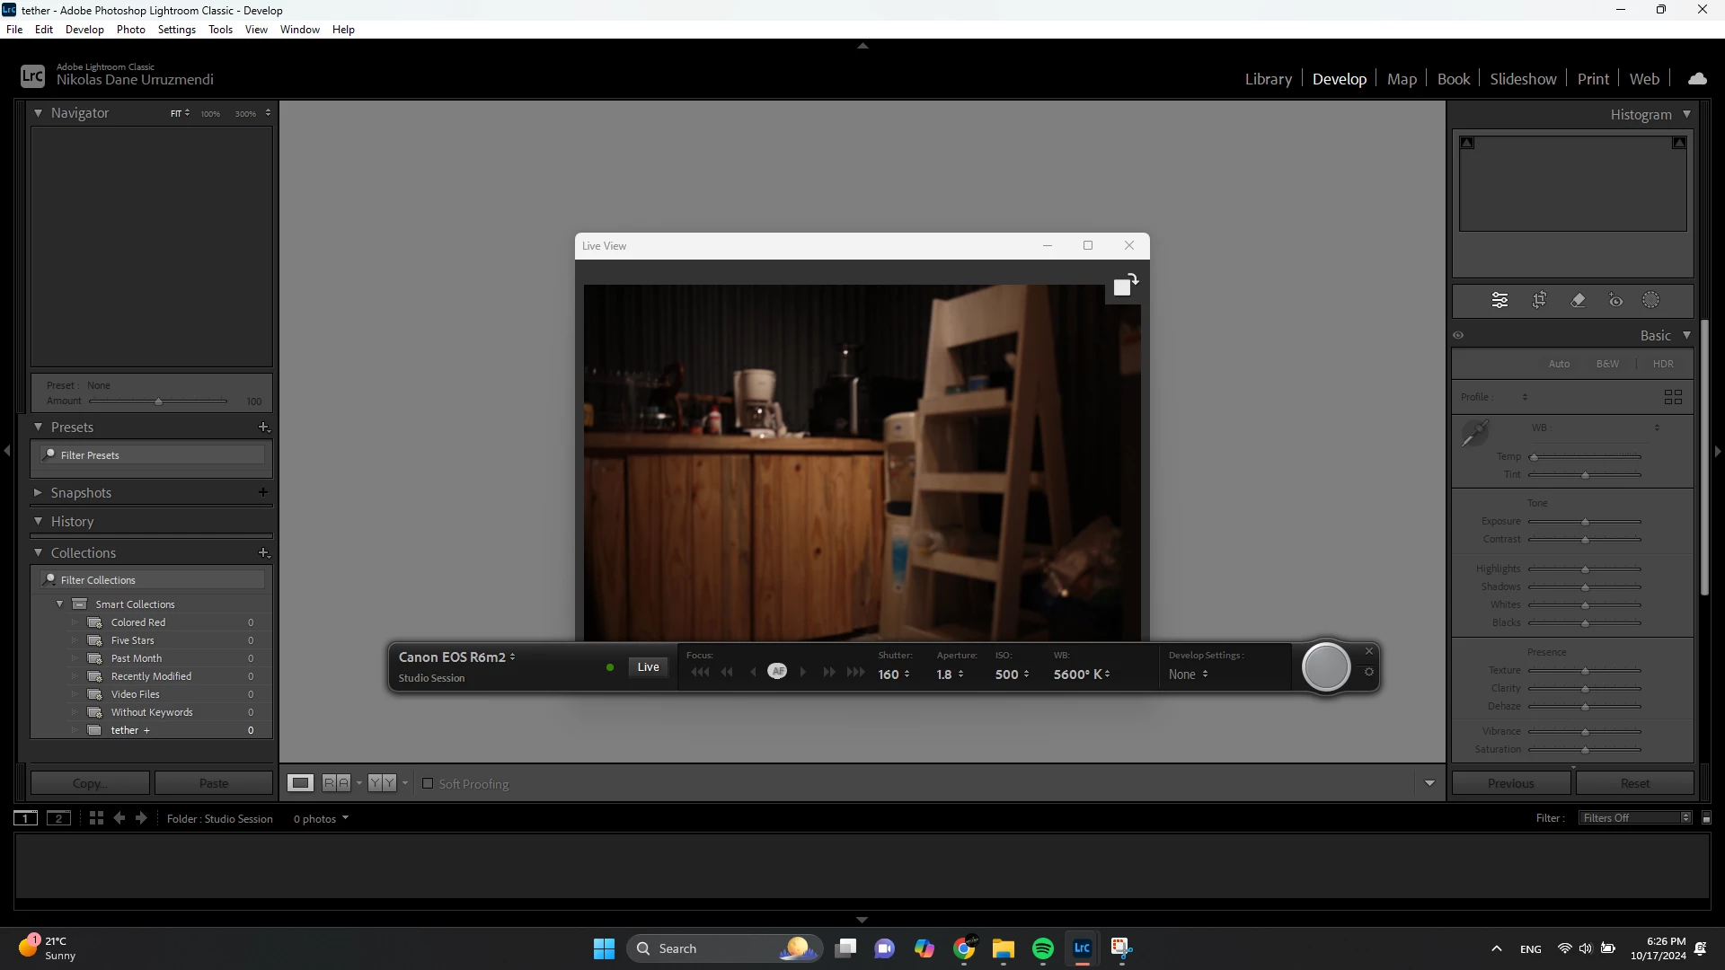1725x970 pixels.
Task: Expand the Snapshots panel
Action: pyautogui.click(x=38, y=493)
